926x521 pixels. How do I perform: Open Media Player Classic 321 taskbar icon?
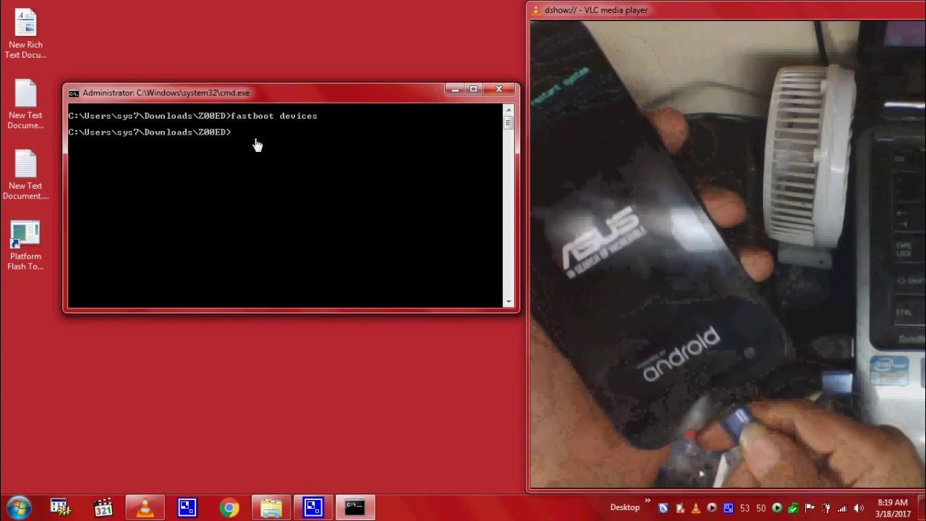point(103,508)
